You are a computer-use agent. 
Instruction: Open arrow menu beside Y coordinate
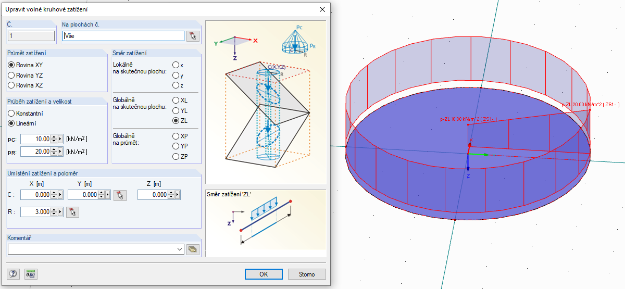(107, 195)
